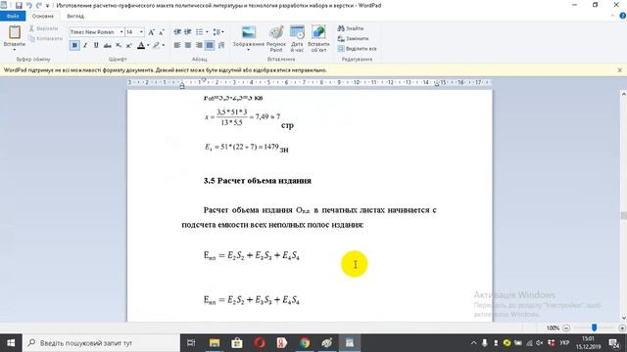Insert Рисунок Paint drawing
Screen dimensions: 627x352
tap(276, 38)
